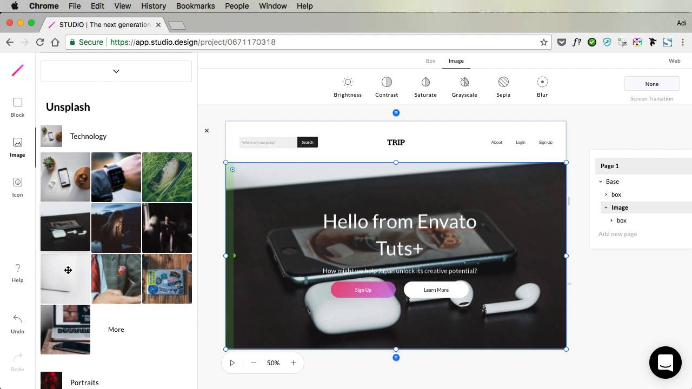Click More in Technology images
This screenshot has width=692, height=389.
pyautogui.click(x=116, y=330)
